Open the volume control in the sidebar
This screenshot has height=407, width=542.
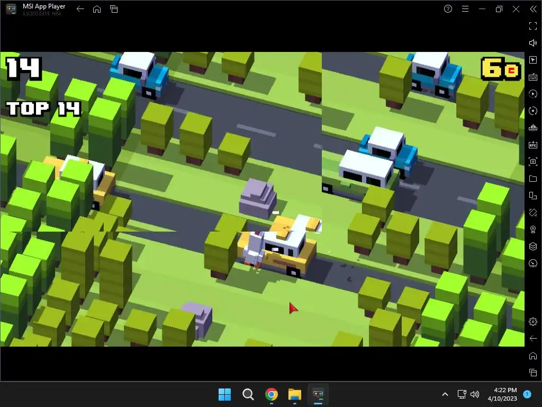pyautogui.click(x=532, y=43)
